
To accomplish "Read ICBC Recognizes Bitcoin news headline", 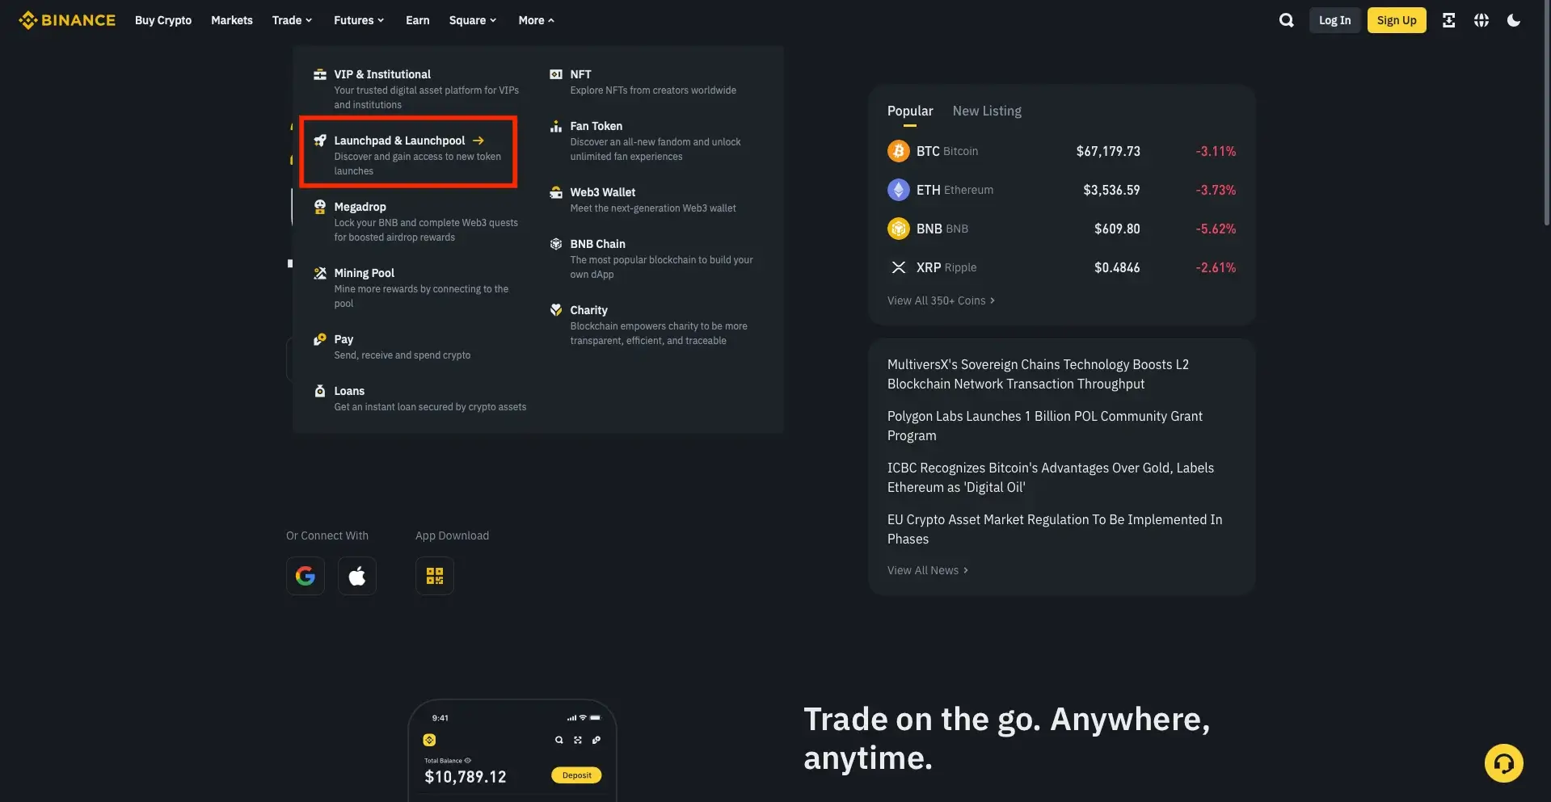I will pos(1051,477).
